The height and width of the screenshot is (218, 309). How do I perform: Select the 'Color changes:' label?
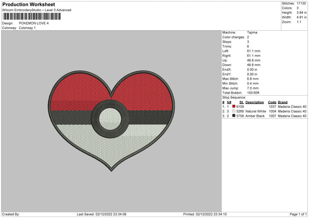[x=233, y=37]
